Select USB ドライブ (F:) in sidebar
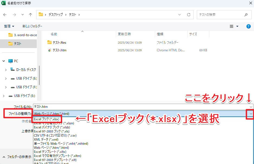This screenshot has height=164, width=254. point(24,87)
